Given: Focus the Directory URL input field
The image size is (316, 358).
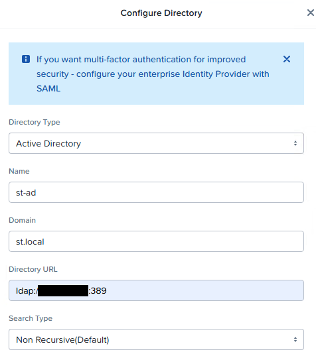Looking at the screenshot, I should point(156,290).
